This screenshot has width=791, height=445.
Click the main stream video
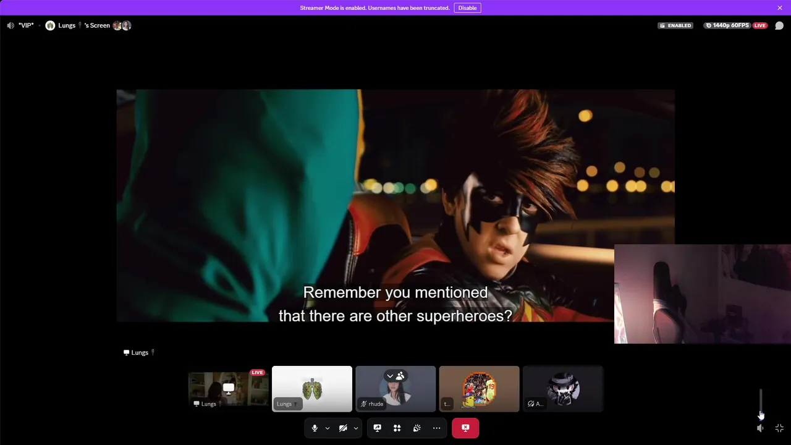[x=395, y=206]
